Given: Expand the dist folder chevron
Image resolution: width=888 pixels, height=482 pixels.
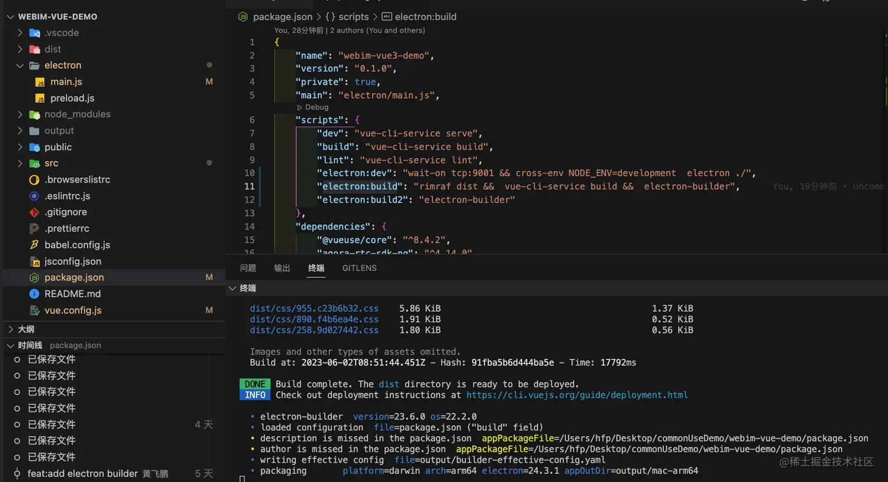Looking at the screenshot, I should [x=20, y=49].
